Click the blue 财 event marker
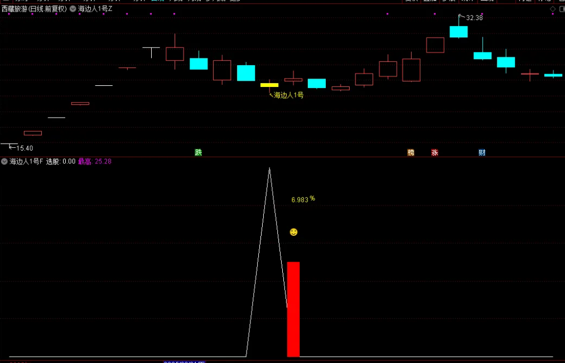Screen dimensions: 565x363 481,152
